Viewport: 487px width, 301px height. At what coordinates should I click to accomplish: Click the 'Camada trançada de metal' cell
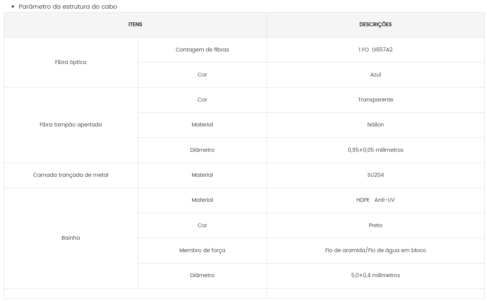tap(71, 175)
